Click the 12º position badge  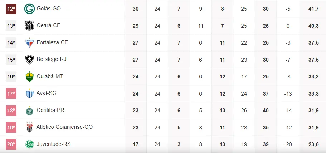coord(11,9)
